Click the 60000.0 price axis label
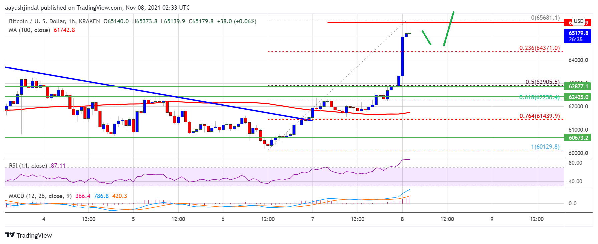The height and width of the screenshot is (244, 598). click(x=578, y=153)
